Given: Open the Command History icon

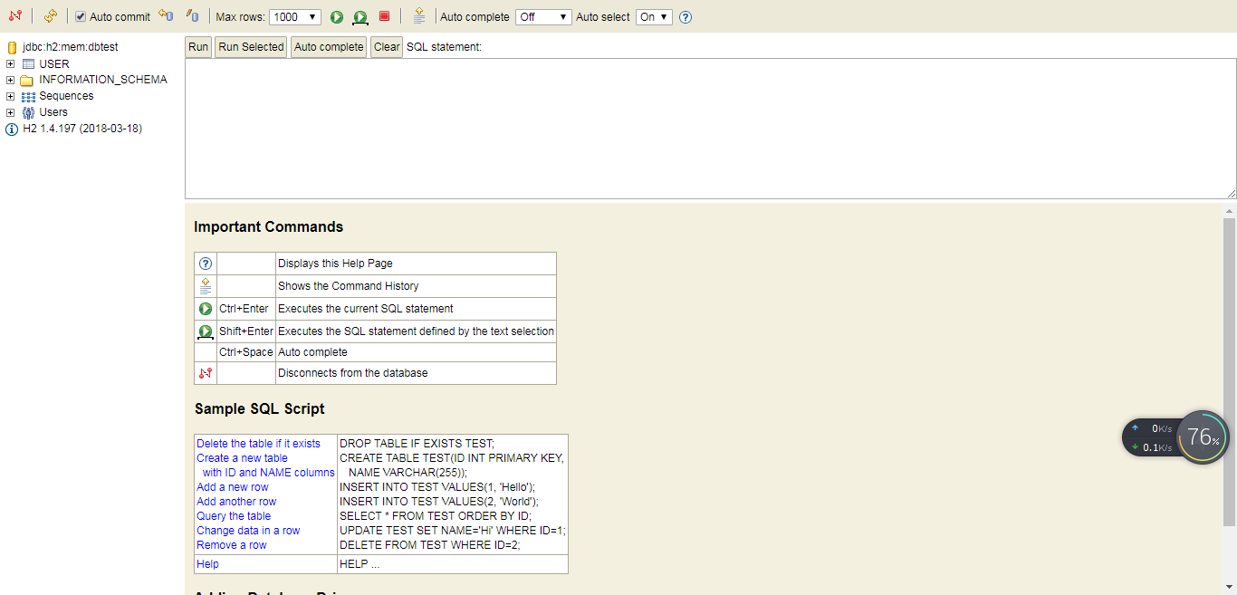Looking at the screenshot, I should point(418,16).
